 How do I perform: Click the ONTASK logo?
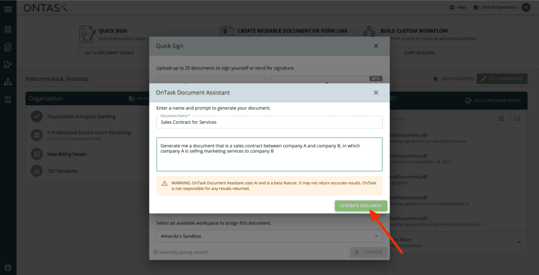45,7
